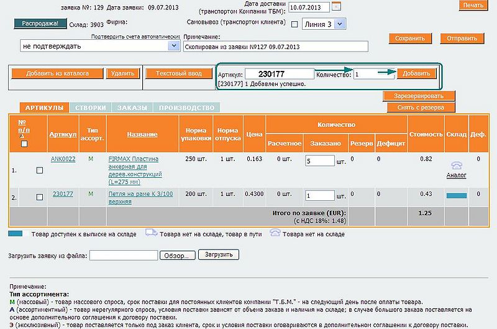
Task: Click phone icon for ANK0022 stock status
Action: pos(456,165)
